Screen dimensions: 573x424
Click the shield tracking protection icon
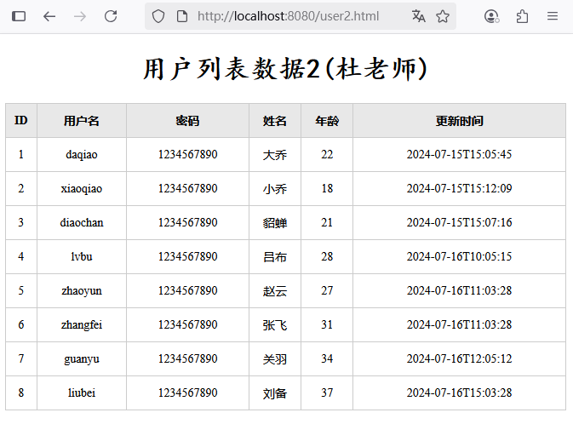pyautogui.click(x=158, y=16)
